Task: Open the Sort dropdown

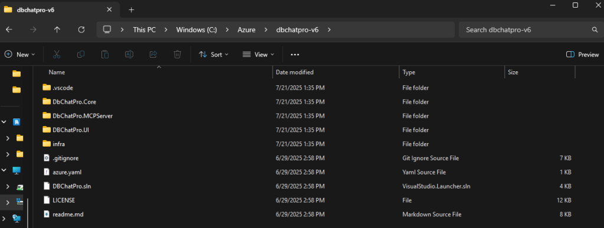Action: click(214, 55)
